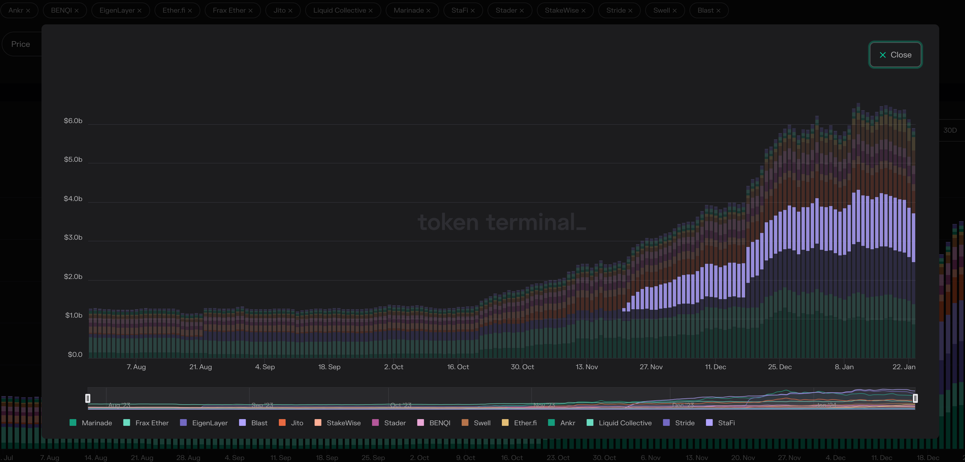Remove the Ankr chip via its x icon
Image resolution: width=965 pixels, height=462 pixels.
[x=28, y=11]
